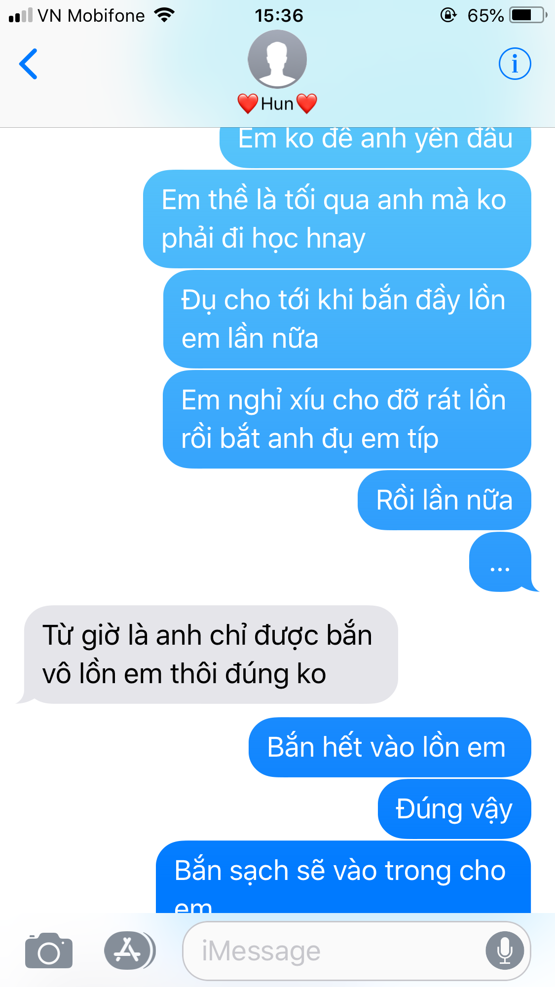Viewport: 555px width, 987px height.
Task: Tap the microphone to record audio message
Action: (505, 950)
